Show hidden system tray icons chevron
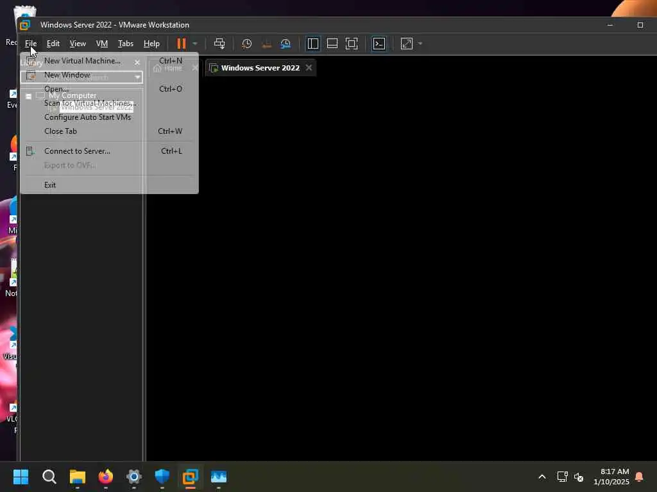Viewport: 657px width, 492px height. 542,477
